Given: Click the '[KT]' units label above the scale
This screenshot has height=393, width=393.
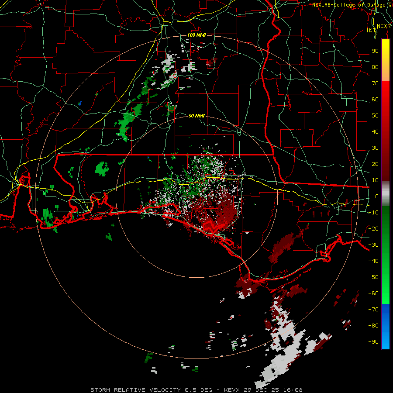Looking at the screenshot, I should pos(373,30).
